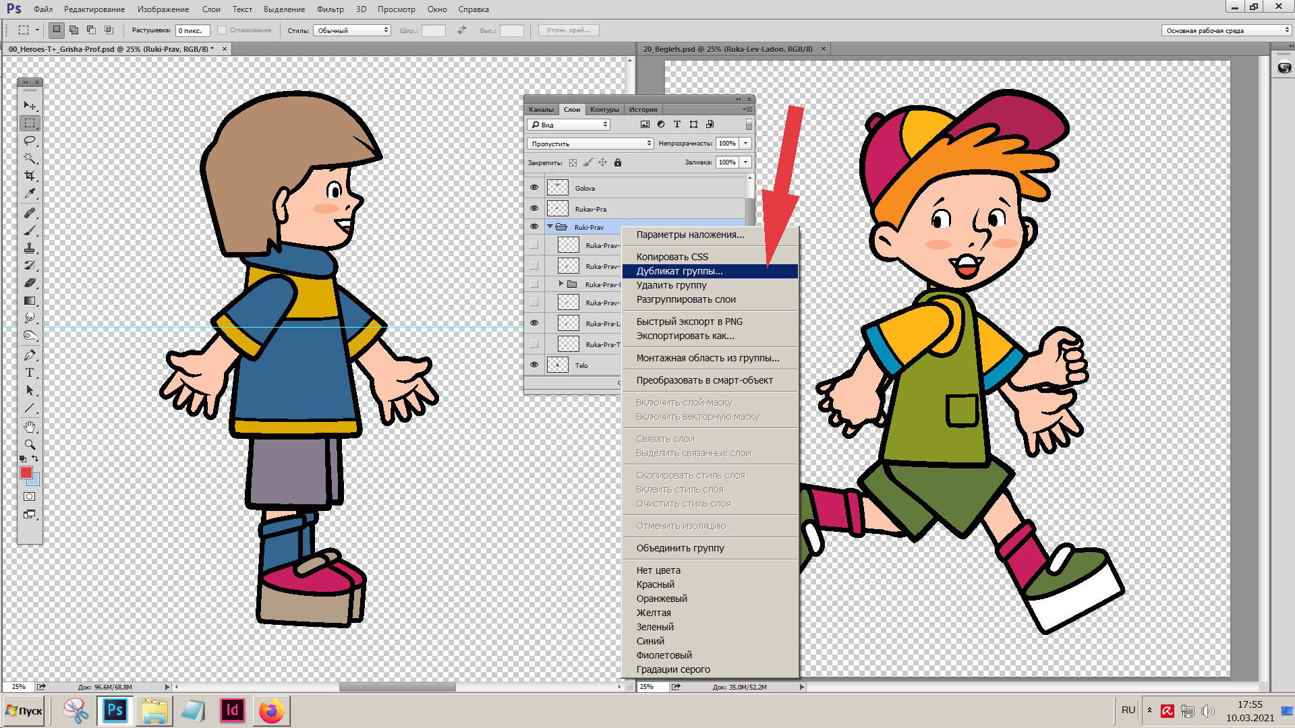Image resolution: width=1295 pixels, height=728 pixels.
Task: Open the workspace dropdown Основная рабочая среда
Action: (1226, 30)
